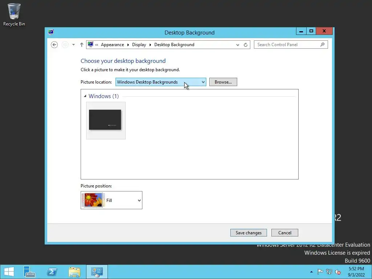The width and height of the screenshot is (372, 279).
Task: Open Action Center flag icon
Action: pos(320,272)
